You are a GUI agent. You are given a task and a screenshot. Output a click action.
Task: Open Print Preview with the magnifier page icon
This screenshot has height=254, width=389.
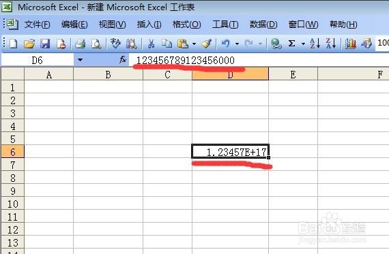coord(96,44)
